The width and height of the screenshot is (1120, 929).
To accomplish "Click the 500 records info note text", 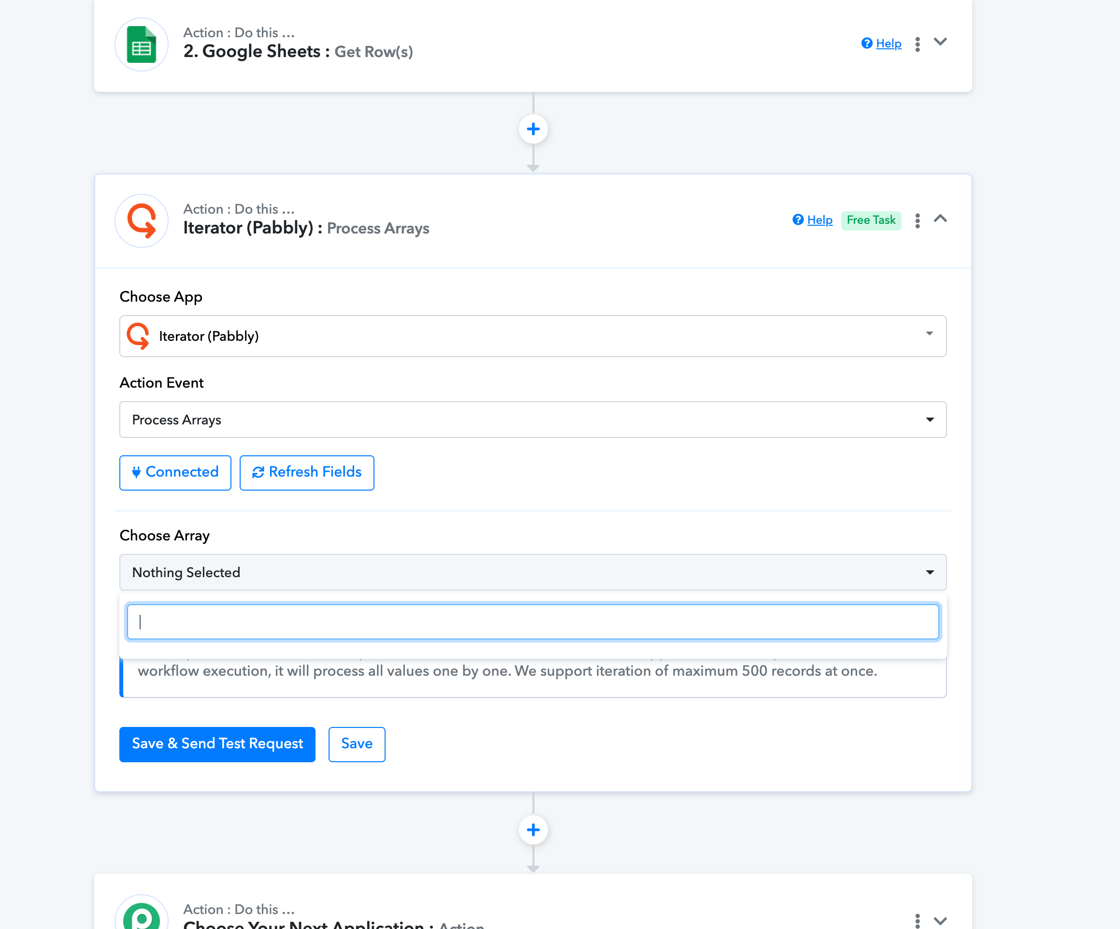I will (x=507, y=671).
